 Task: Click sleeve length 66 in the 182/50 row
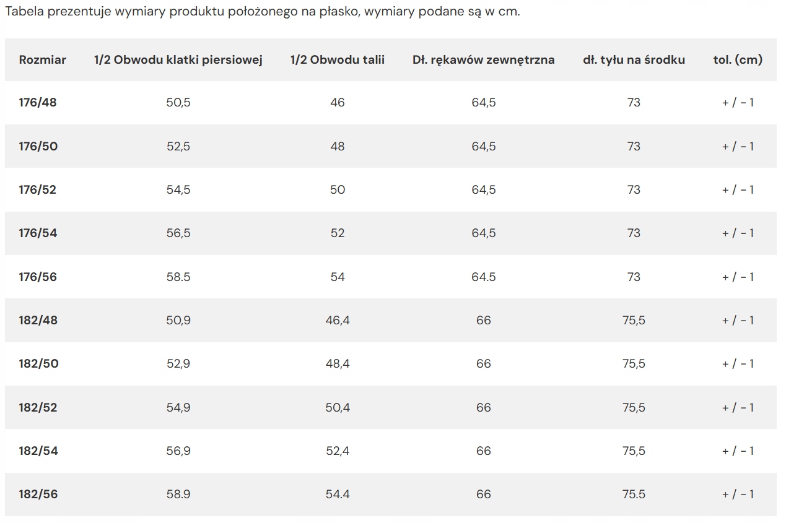coord(484,364)
